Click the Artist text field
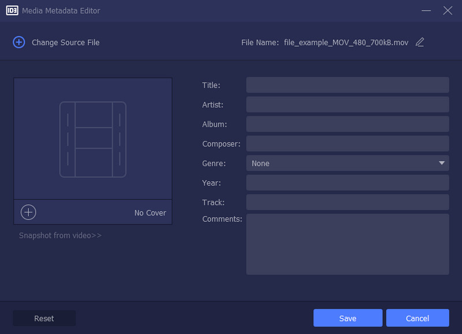 pyautogui.click(x=346, y=104)
